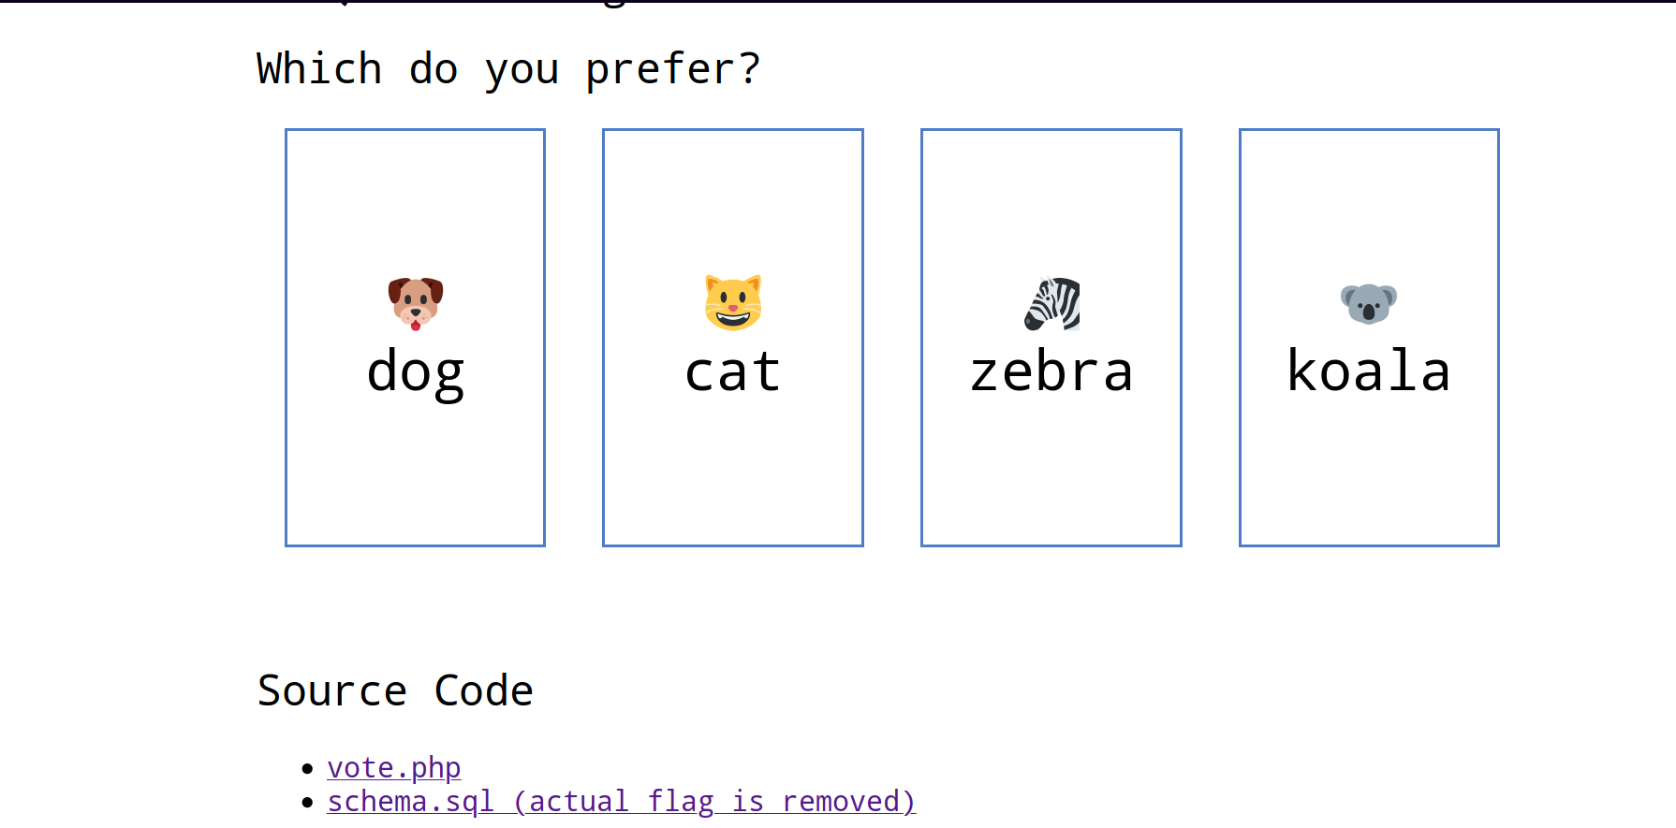Viewport: 1676px width, 828px height.
Task: Open the vote.php source link
Action: (x=393, y=768)
